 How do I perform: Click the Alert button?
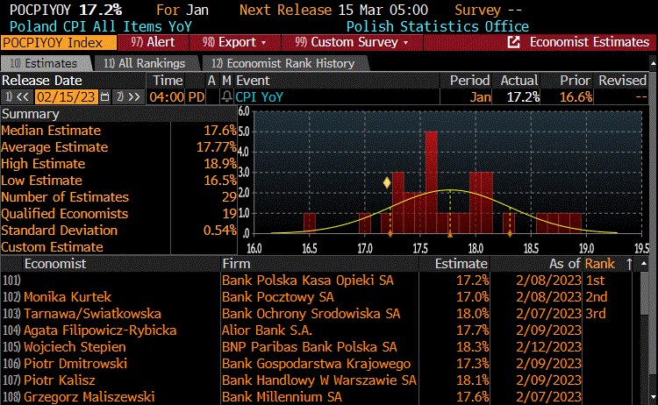pyautogui.click(x=153, y=42)
